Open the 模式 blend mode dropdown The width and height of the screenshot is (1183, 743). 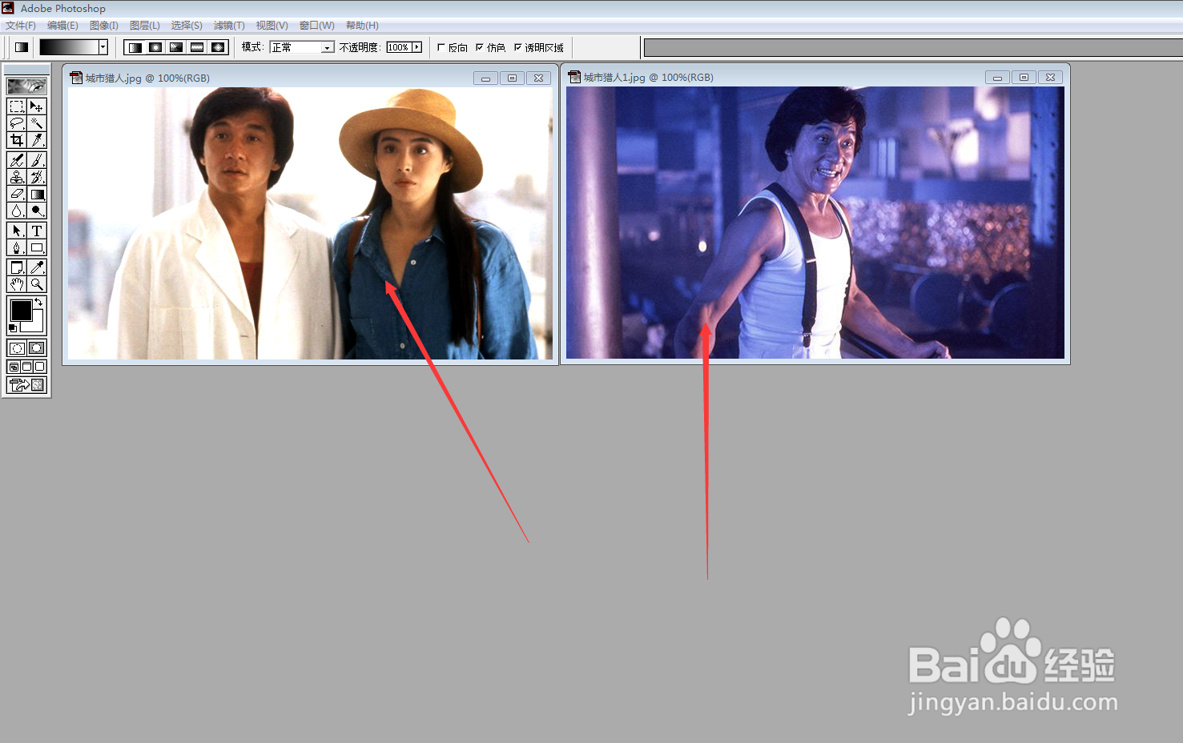[327, 47]
